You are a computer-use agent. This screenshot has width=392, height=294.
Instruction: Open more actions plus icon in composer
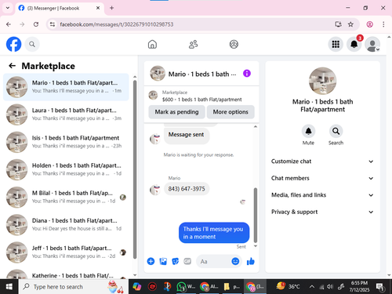pos(151,261)
